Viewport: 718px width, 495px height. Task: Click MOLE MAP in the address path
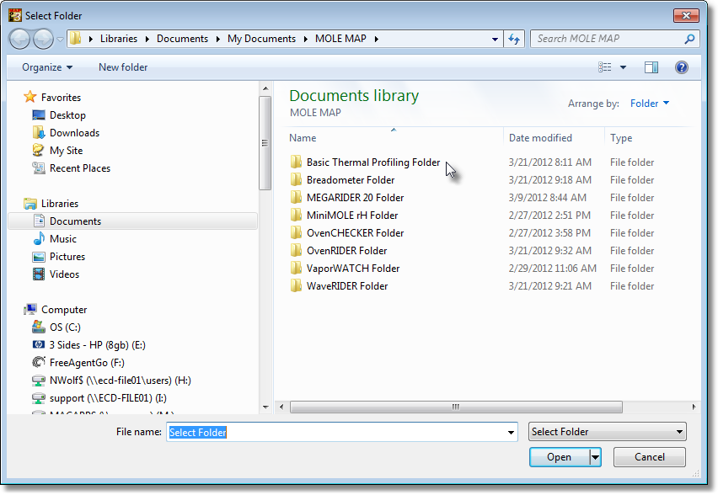(x=340, y=39)
